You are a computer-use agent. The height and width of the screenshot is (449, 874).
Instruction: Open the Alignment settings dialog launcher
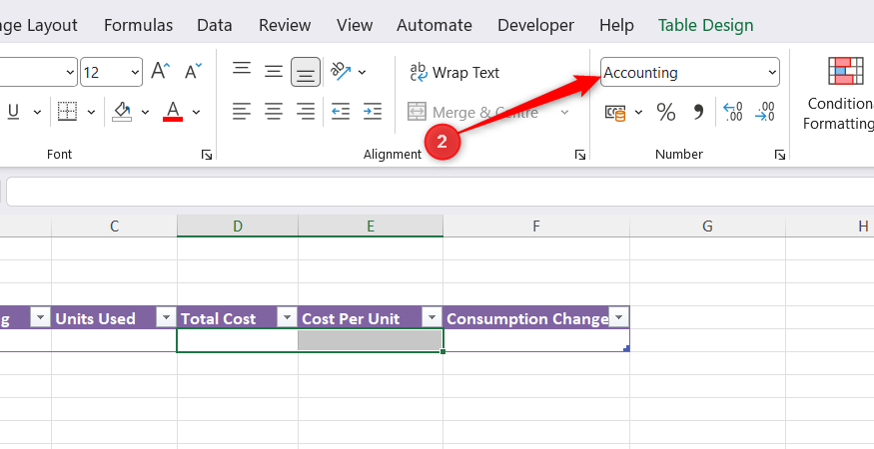580,155
